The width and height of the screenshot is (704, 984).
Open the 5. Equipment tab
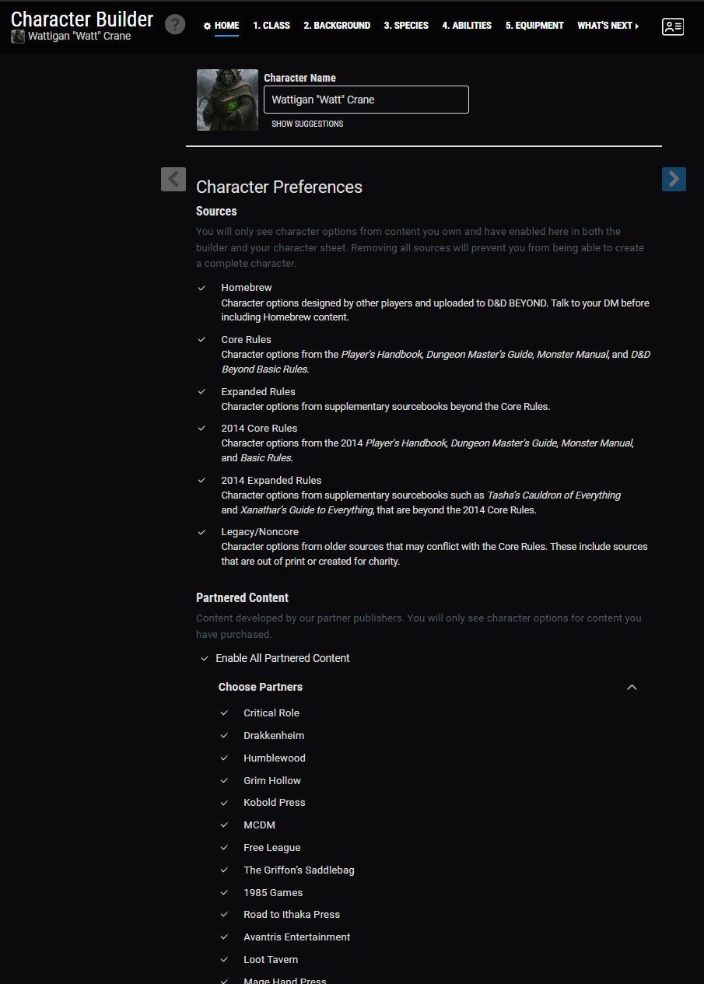click(534, 26)
